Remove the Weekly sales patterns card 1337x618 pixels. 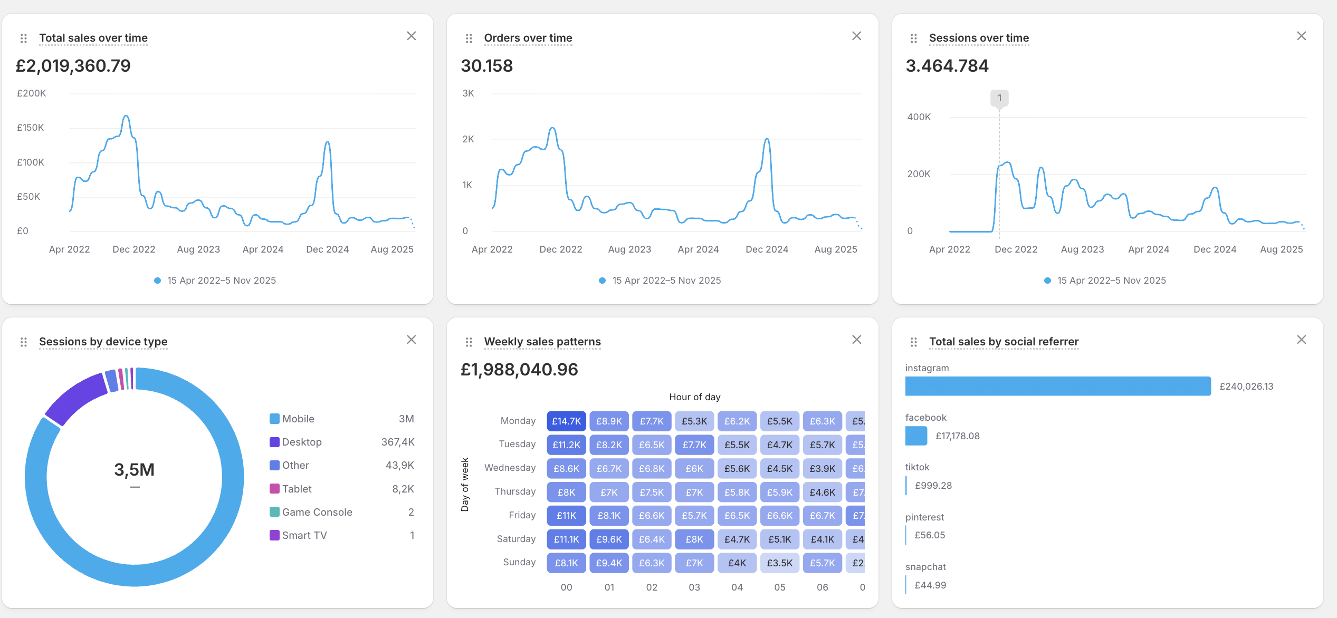(856, 340)
